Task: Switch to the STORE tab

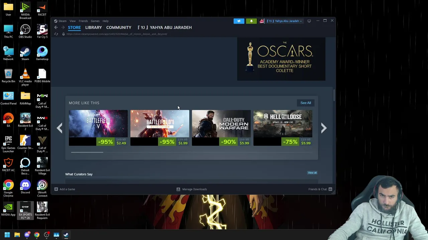Action: 74,27
